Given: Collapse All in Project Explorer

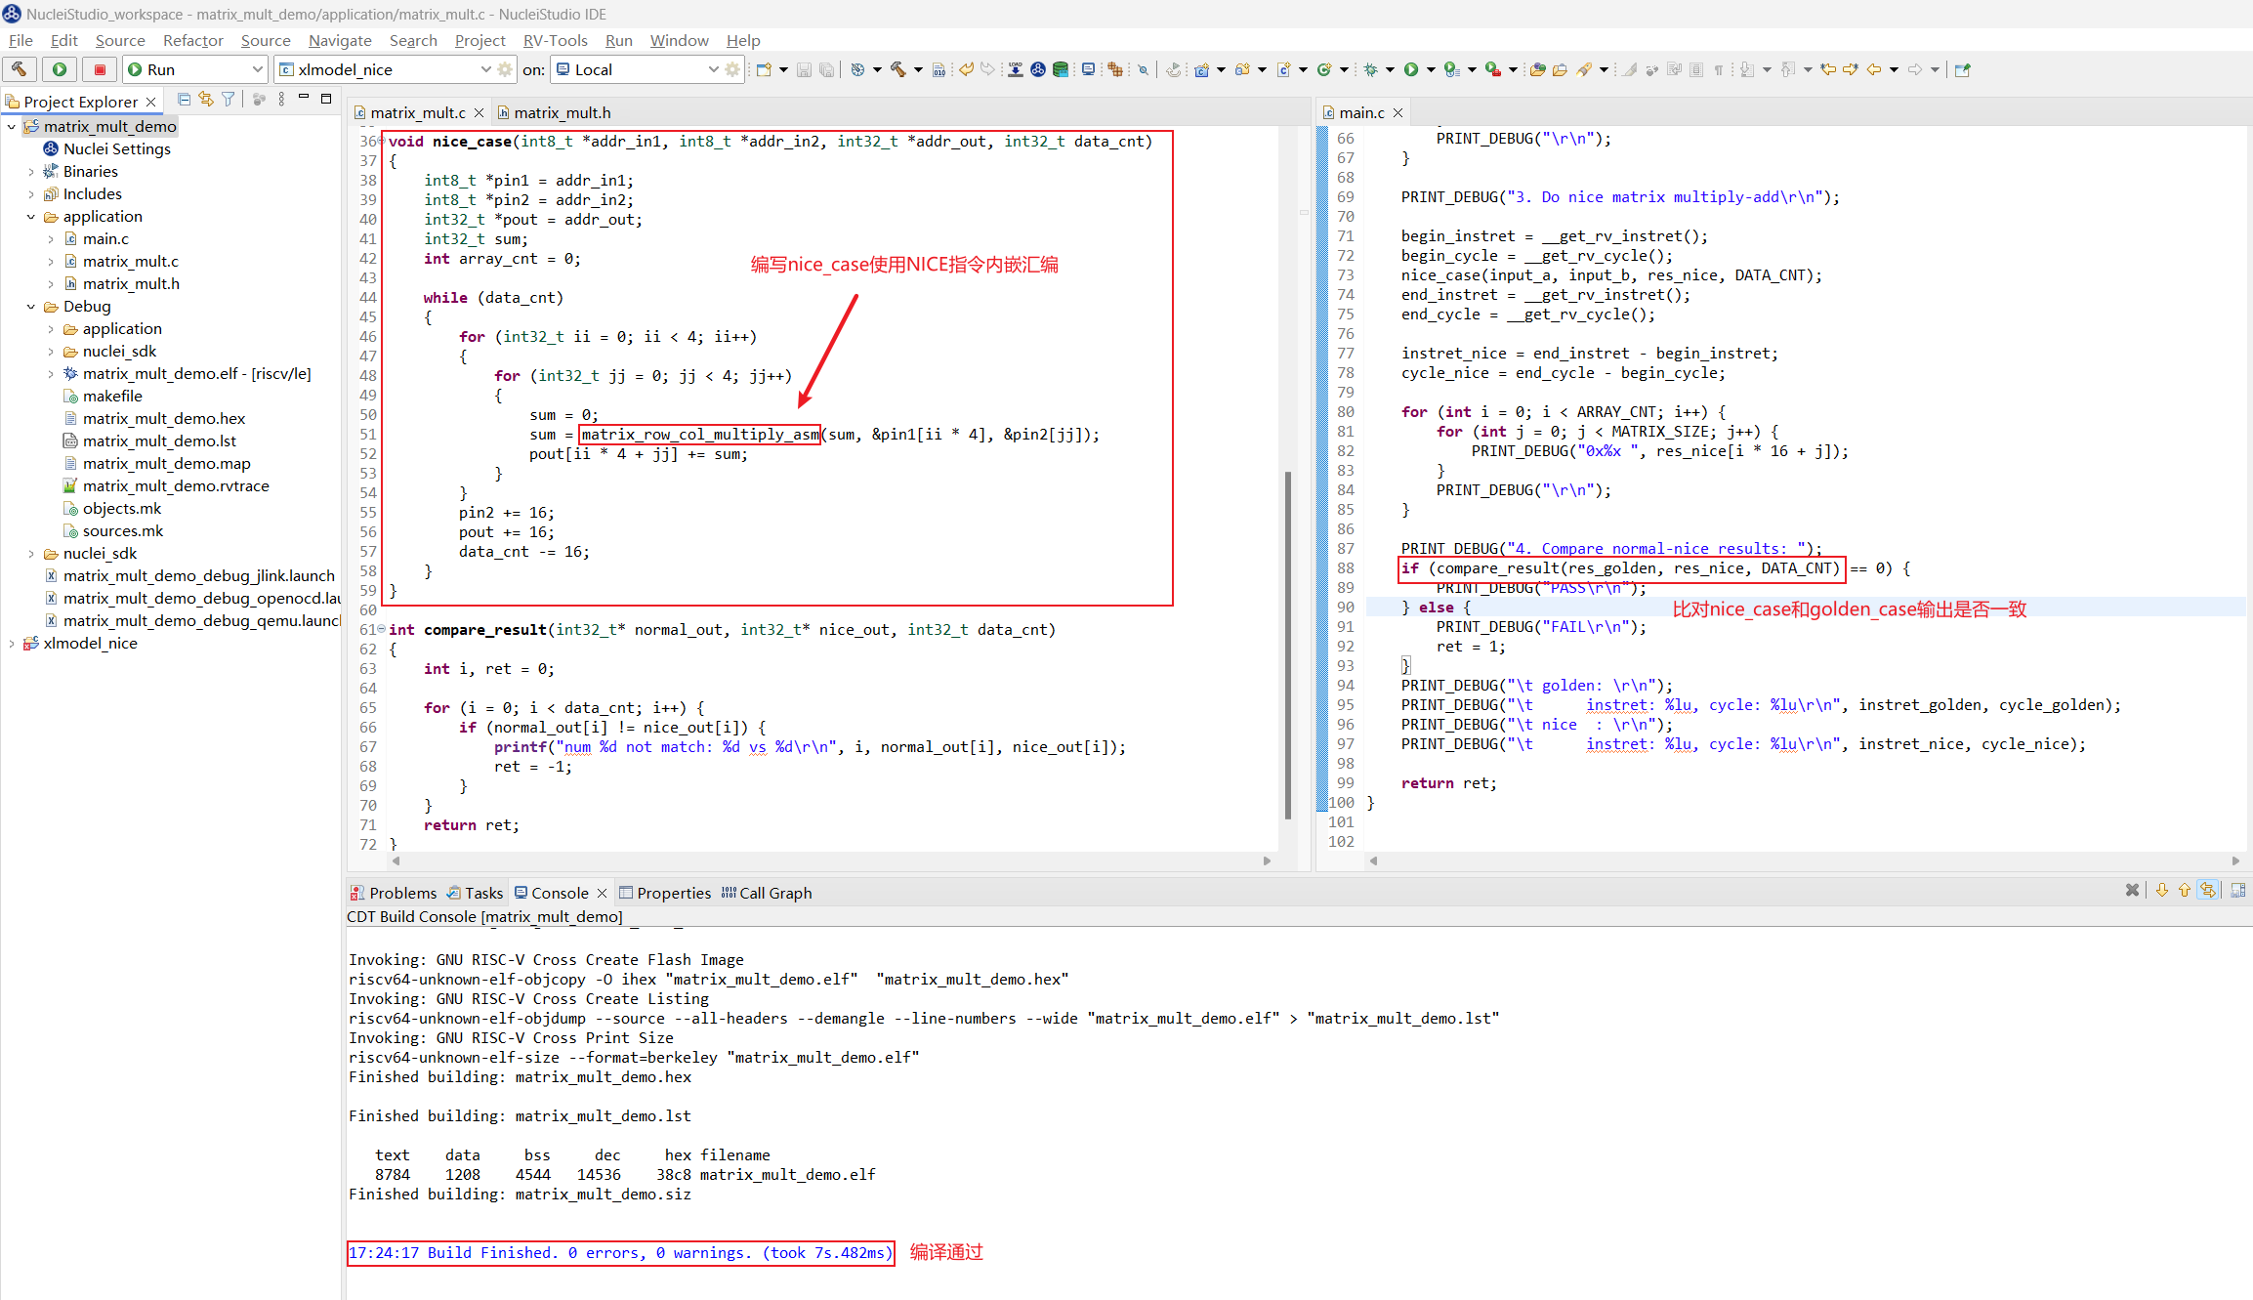Looking at the screenshot, I should point(184,100).
